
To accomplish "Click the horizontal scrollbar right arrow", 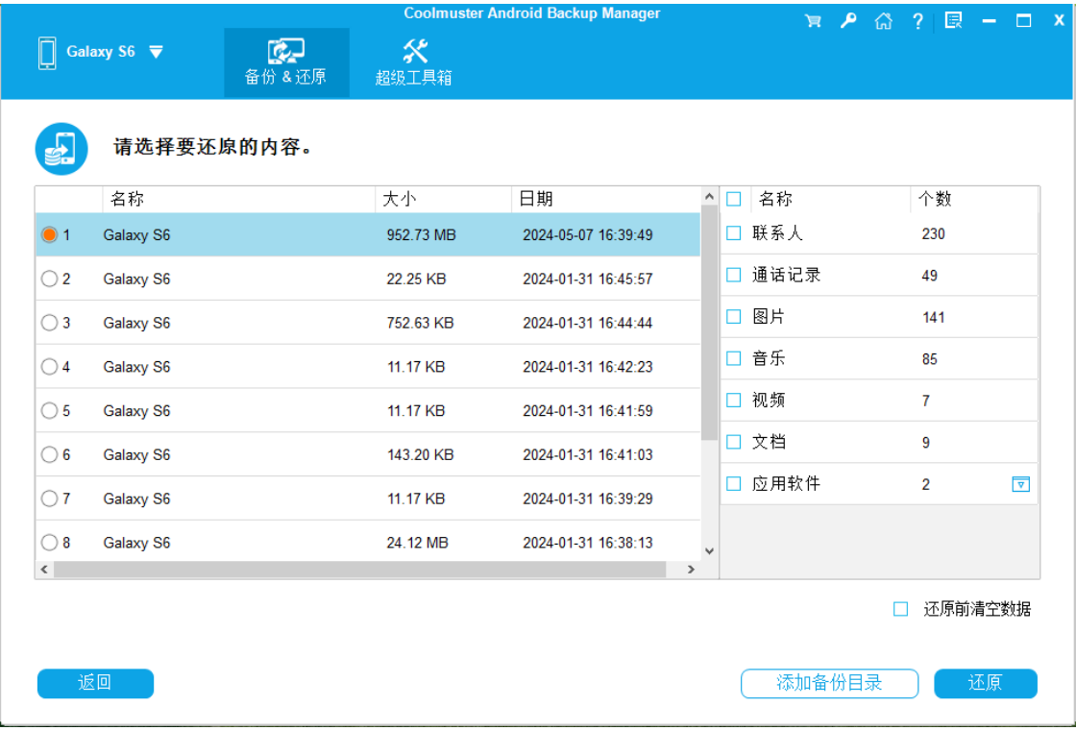I will pyautogui.click(x=691, y=570).
